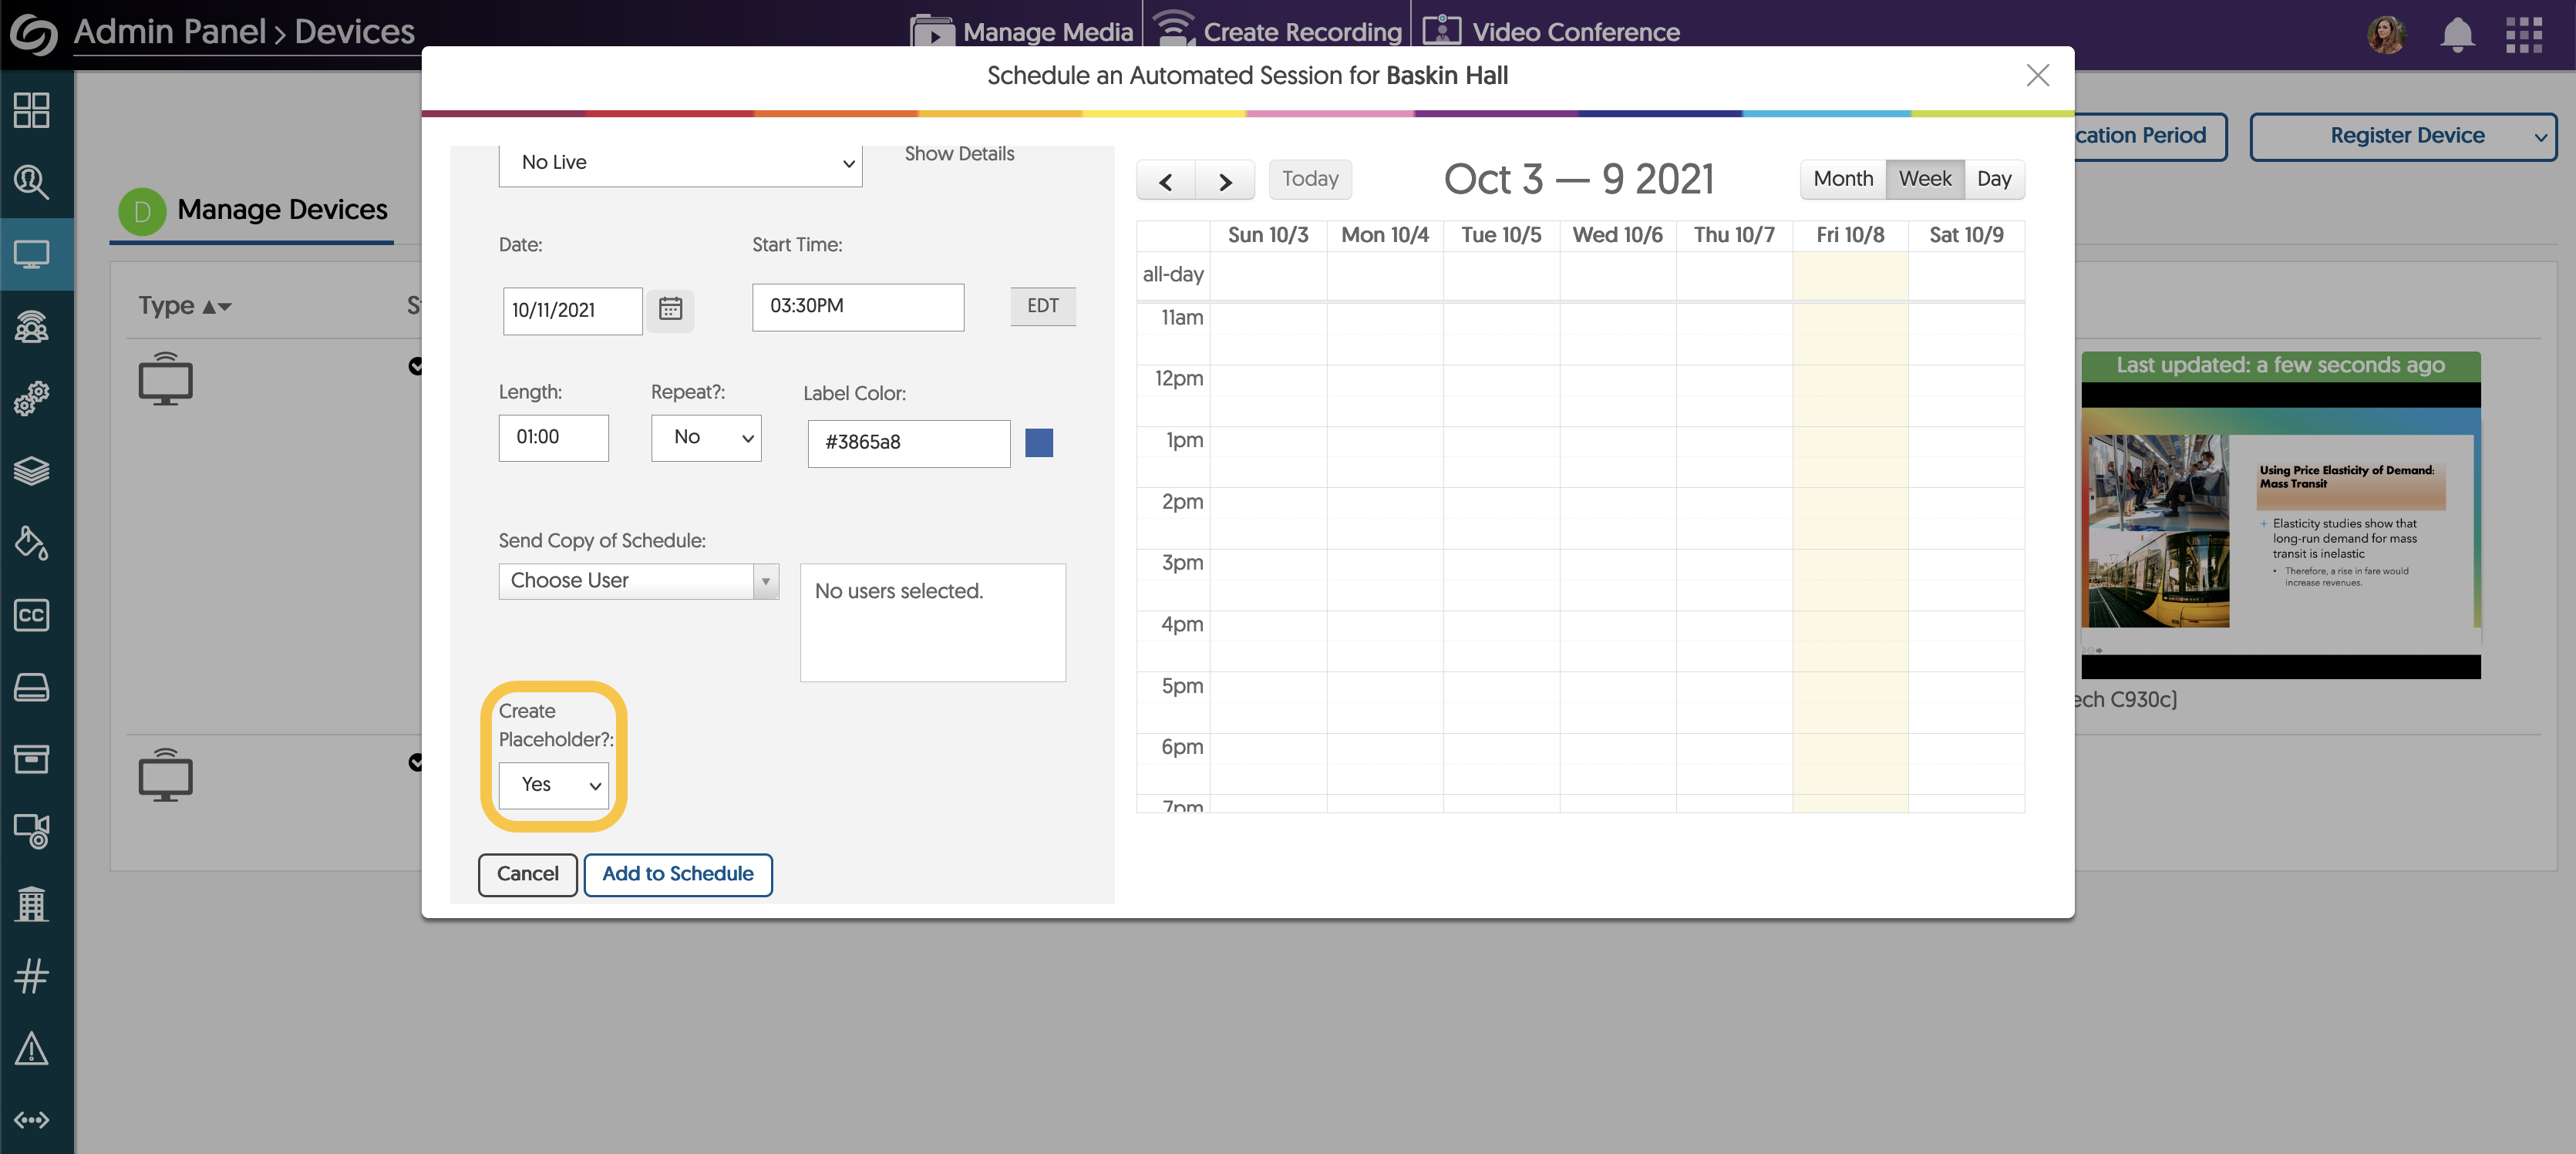Set Create Placeholder? to No
The height and width of the screenshot is (1154, 2576).
point(553,785)
